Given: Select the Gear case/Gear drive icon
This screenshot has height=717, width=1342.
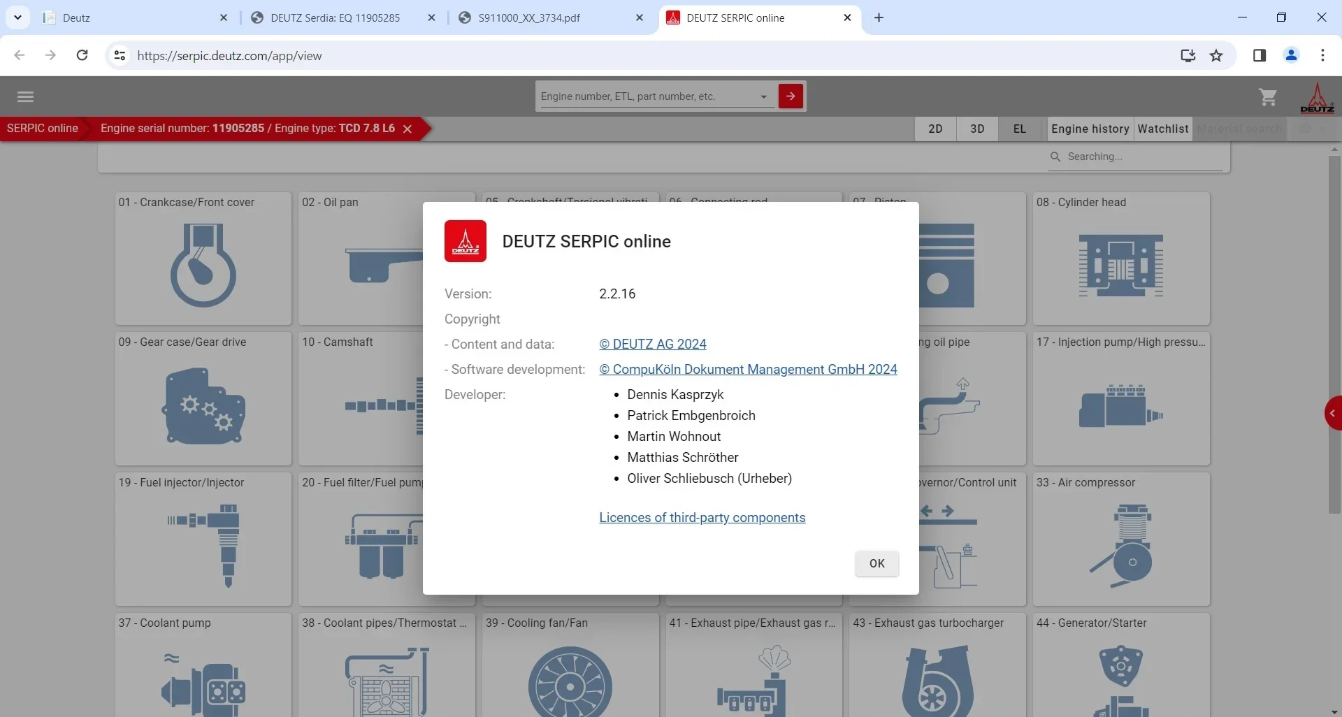Looking at the screenshot, I should 203,406.
